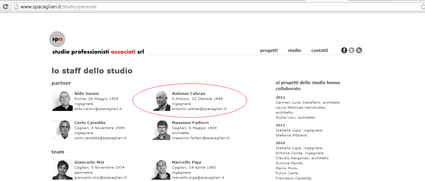Click the spa round logo
425x181 pixels.
pyautogui.click(x=57, y=39)
